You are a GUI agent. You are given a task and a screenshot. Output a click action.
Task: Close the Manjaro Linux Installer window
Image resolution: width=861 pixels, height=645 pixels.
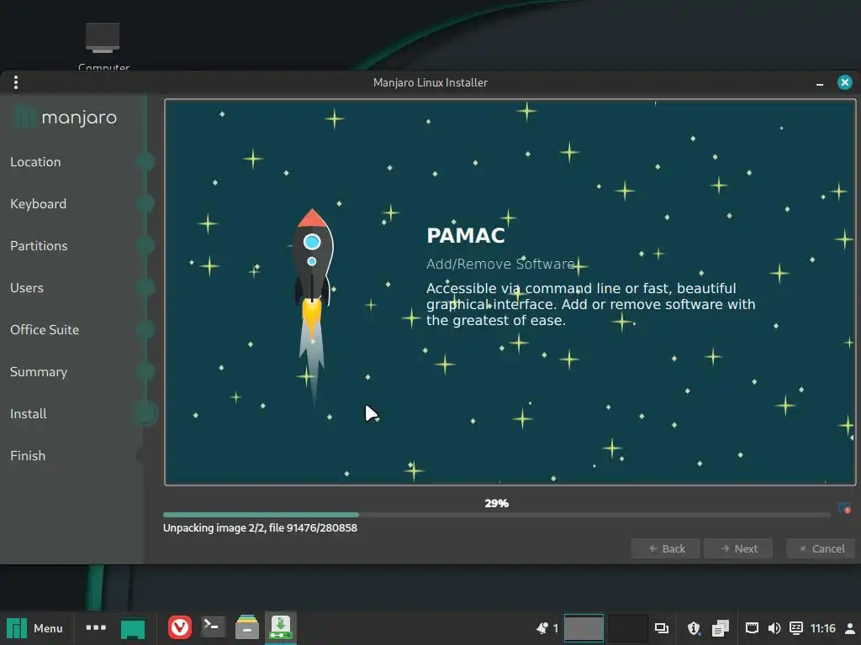point(844,82)
